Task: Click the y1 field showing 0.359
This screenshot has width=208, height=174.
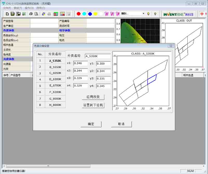Action: (103, 63)
